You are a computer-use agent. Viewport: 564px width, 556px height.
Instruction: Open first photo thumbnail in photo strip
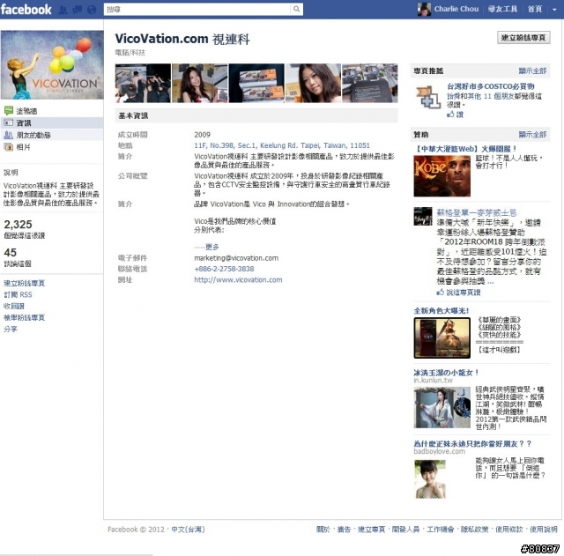[x=143, y=83]
